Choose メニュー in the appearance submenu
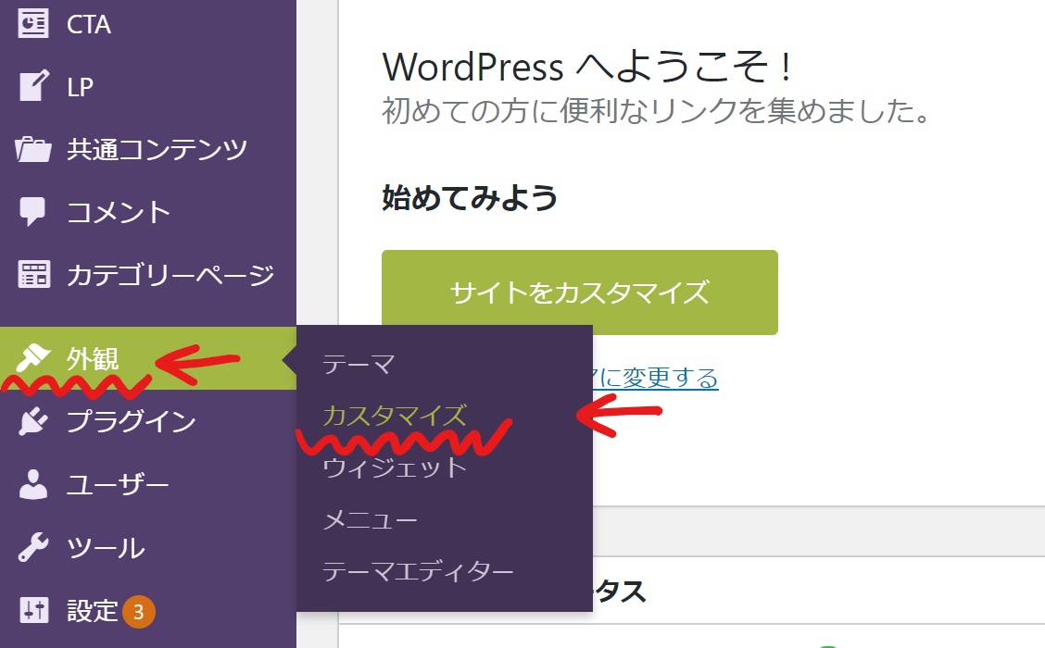 (370, 520)
